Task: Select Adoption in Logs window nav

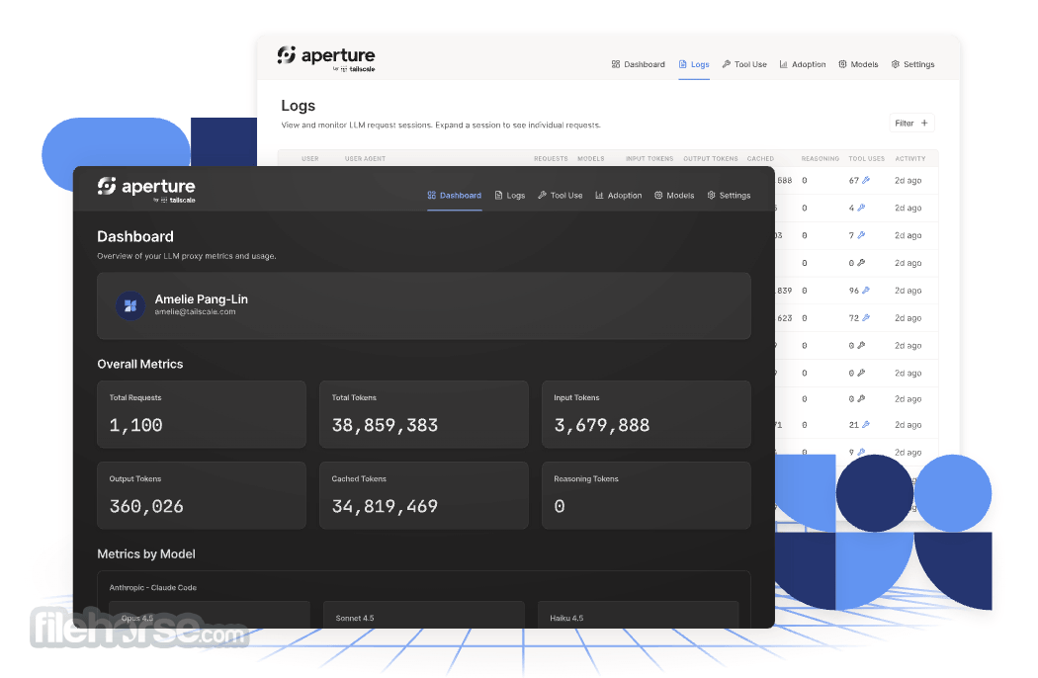Action: click(x=803, y=64)
